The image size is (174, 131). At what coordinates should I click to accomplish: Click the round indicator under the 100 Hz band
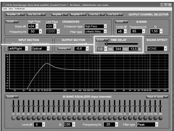coord(44,118)
